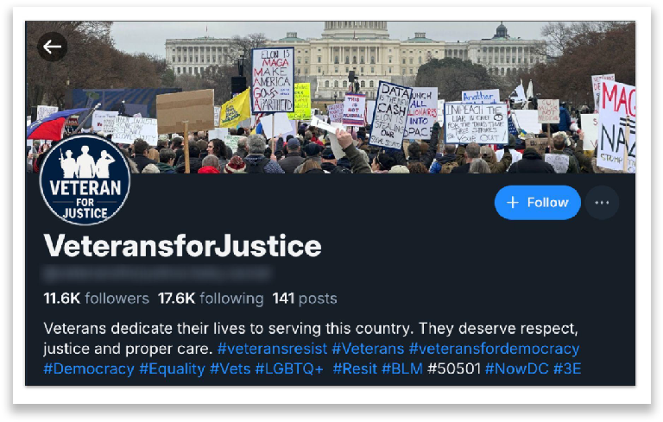663x422 pixels.
Task: Open the #Veterans hashtag
Action: 368,349
